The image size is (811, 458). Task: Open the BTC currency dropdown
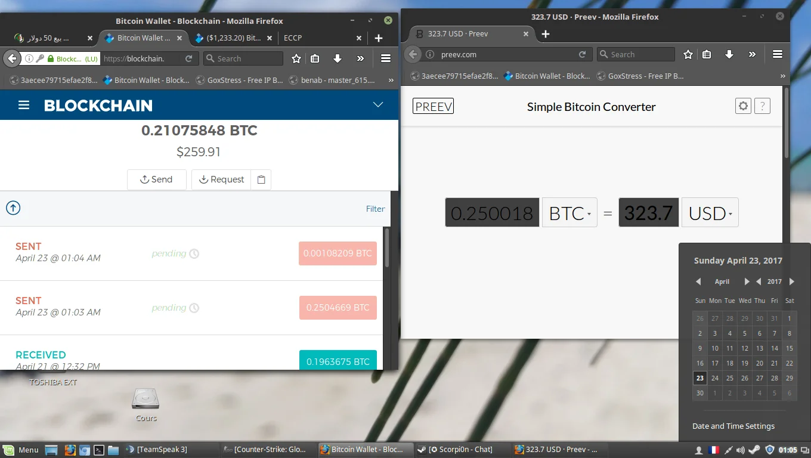pyautogui.click(x=569, y=213)
